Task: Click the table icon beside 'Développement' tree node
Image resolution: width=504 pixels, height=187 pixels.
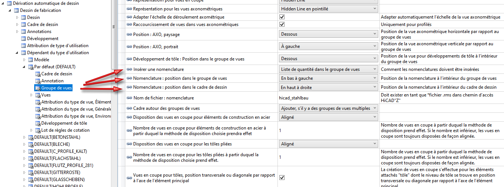Action: [x=23, y=39]
